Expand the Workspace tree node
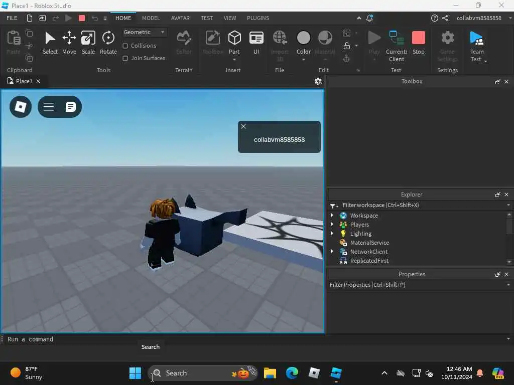 (x=332, y=215)
